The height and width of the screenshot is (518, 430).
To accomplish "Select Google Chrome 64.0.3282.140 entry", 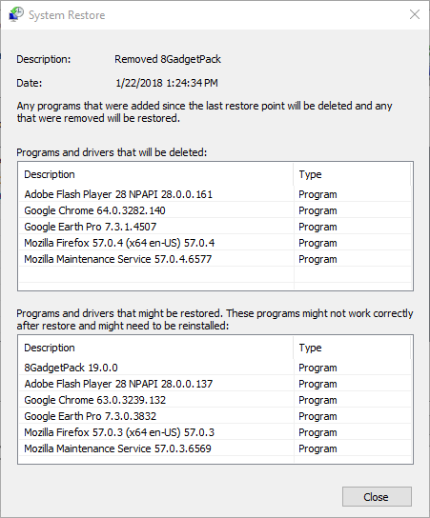I will pyautogui.click(x=215, y=210).
